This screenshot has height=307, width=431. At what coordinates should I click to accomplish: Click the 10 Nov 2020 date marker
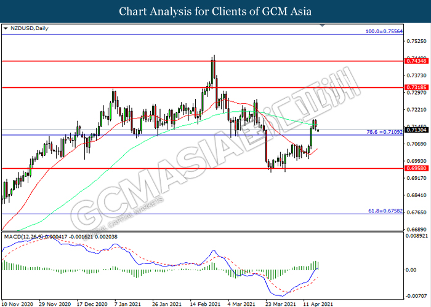click(x=17, y=304)
